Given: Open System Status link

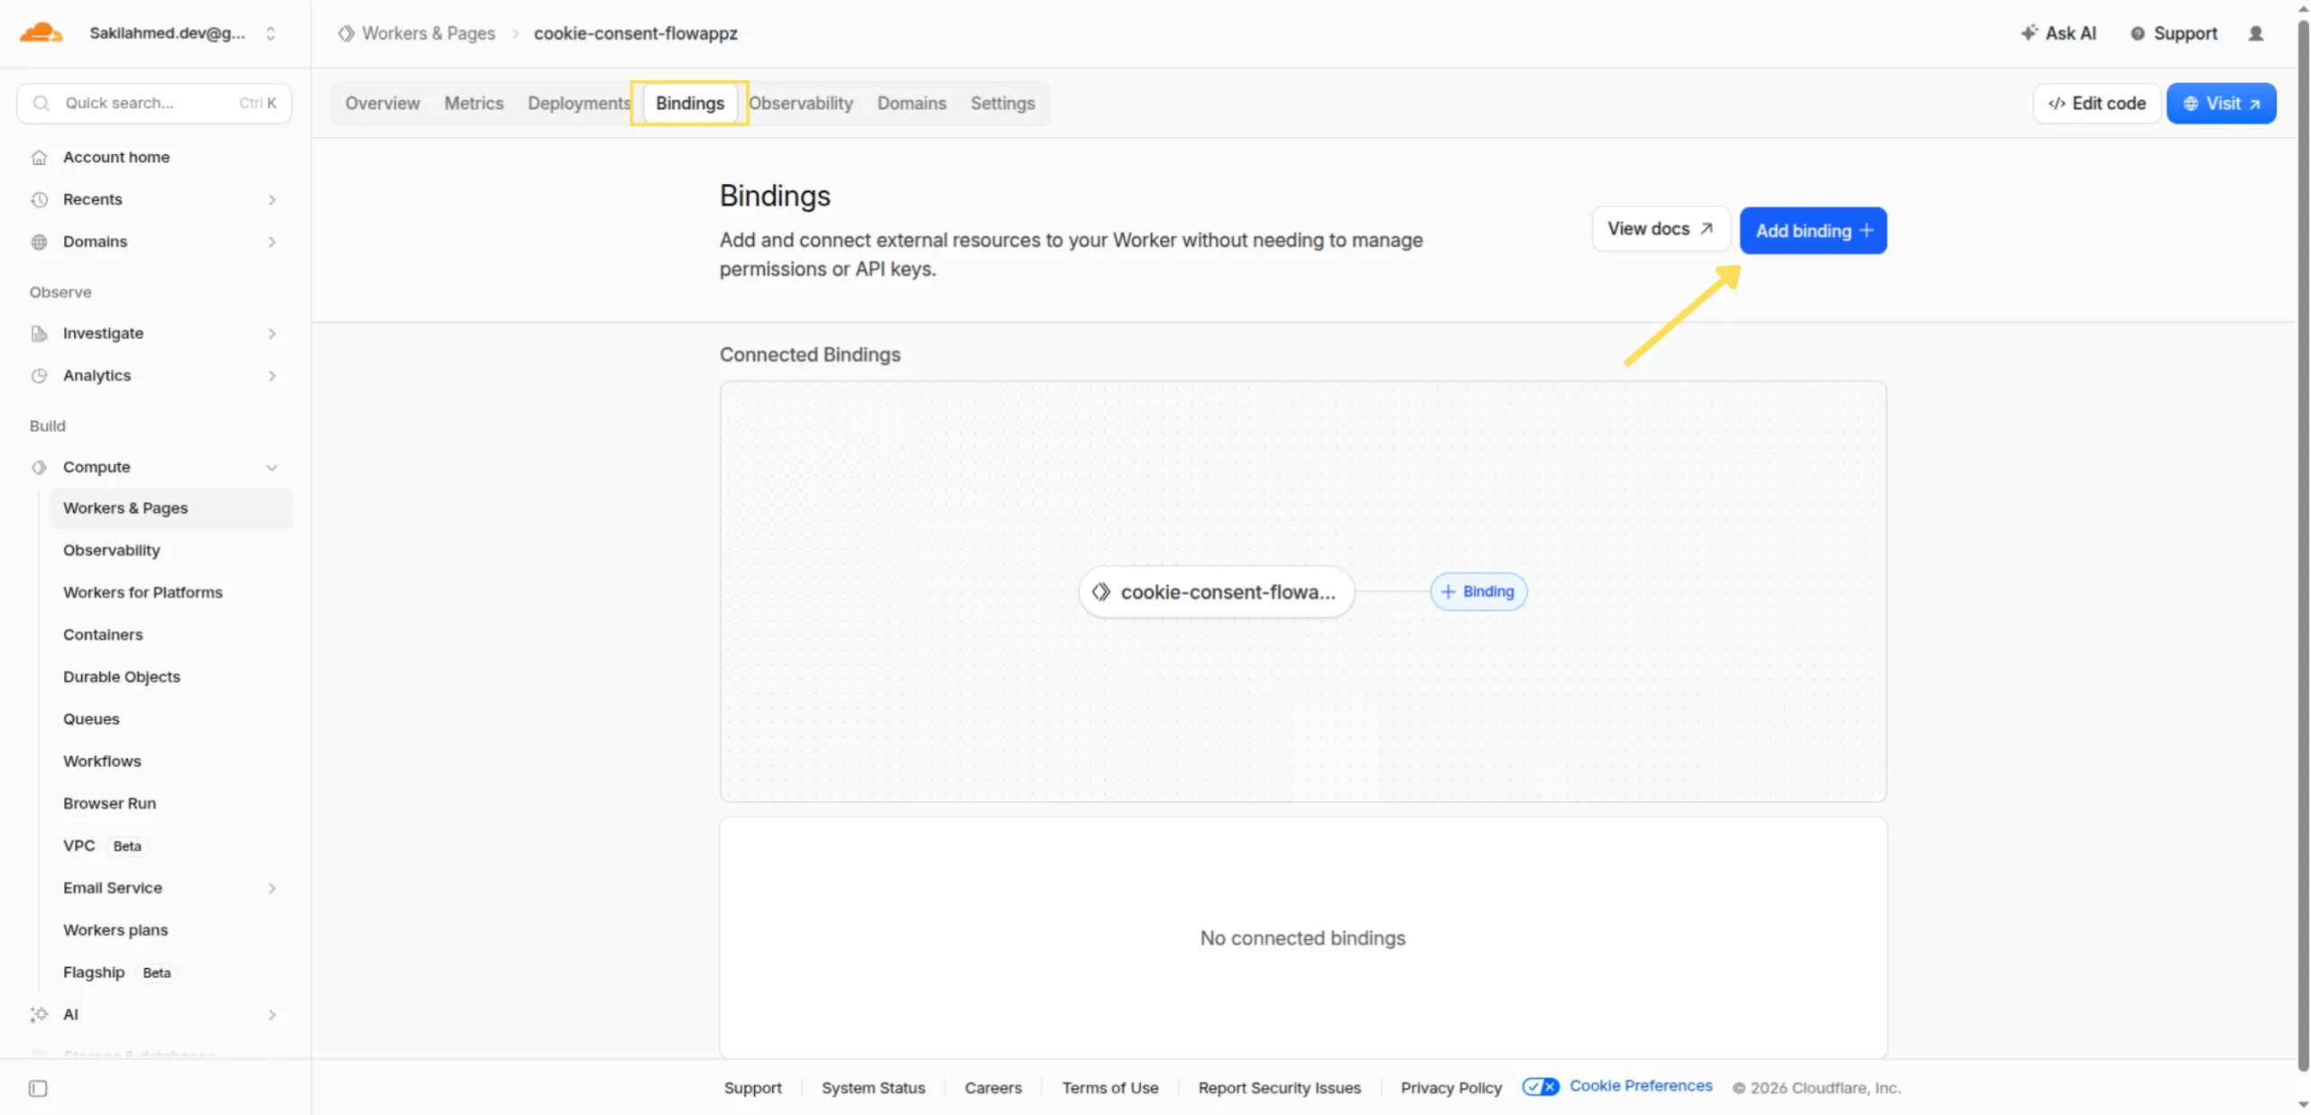Looking at the screenshot, I should [x=873, y=1088].
